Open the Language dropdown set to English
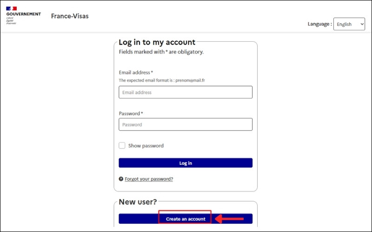372x232 pixels. 349,24
